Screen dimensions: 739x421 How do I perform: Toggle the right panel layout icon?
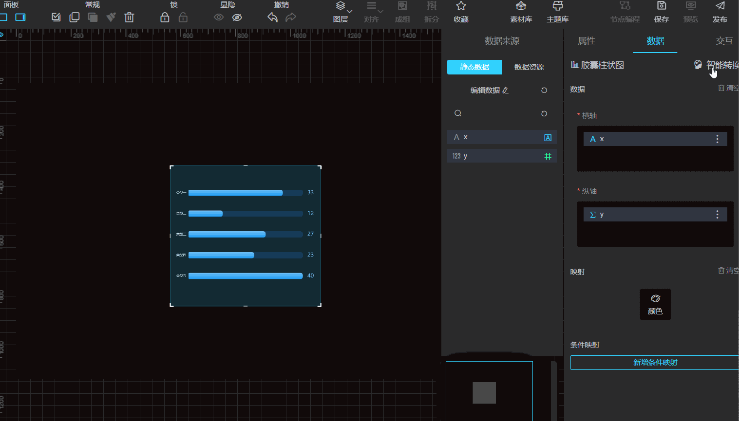click(20, 18)
